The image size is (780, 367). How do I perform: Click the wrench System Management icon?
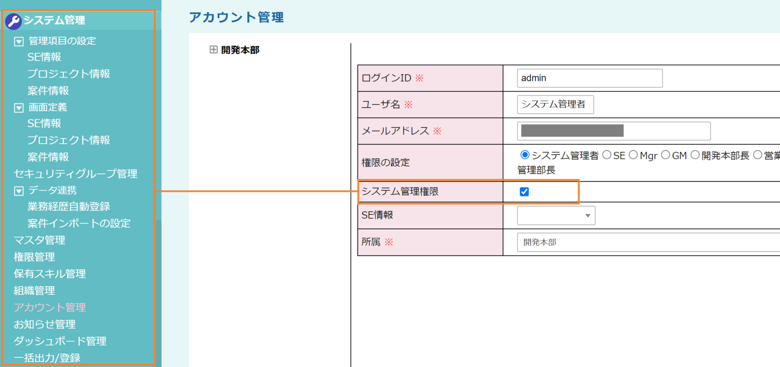pyautogui.click(x=13, y=21)
